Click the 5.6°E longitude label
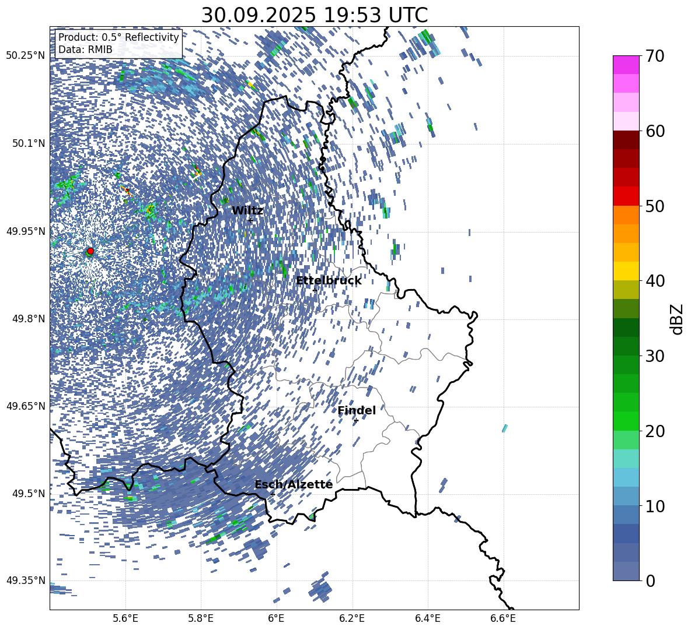 pyautogui.click(x=125, y=618)
